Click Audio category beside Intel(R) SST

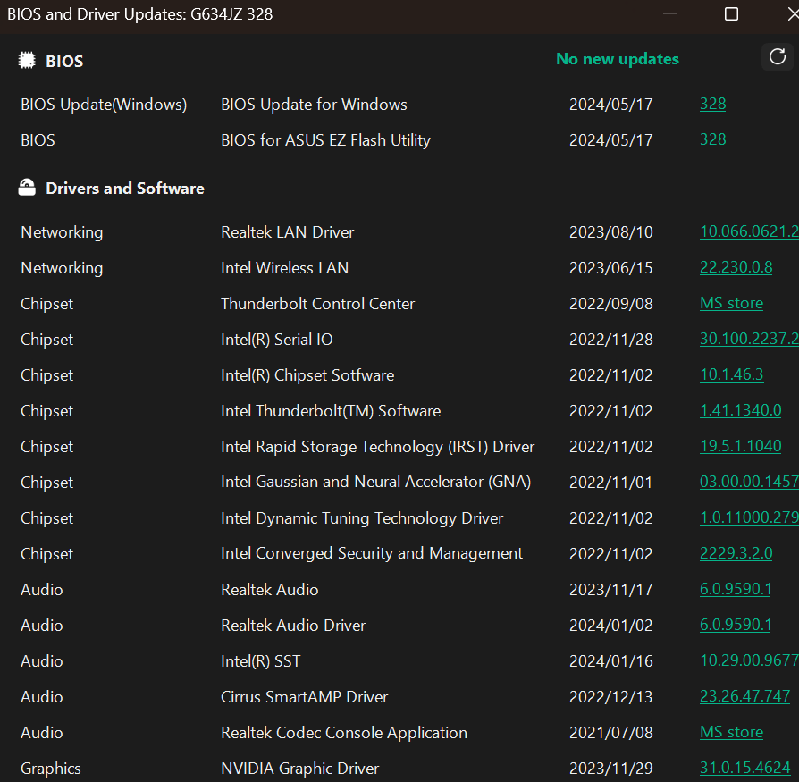[x=42, y=660]
